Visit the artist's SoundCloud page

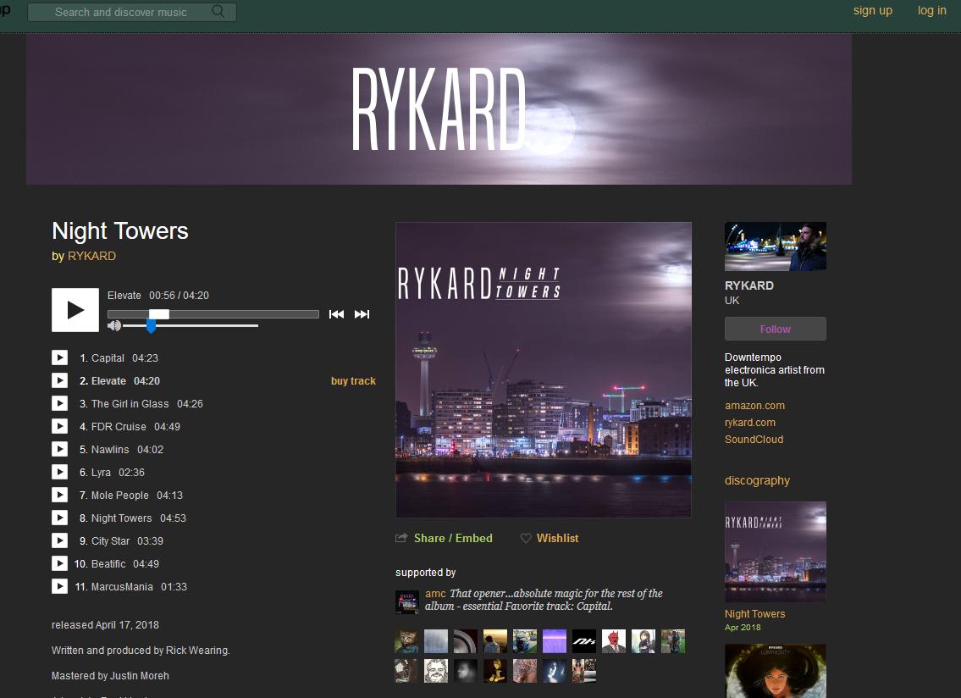click(753, 439)
